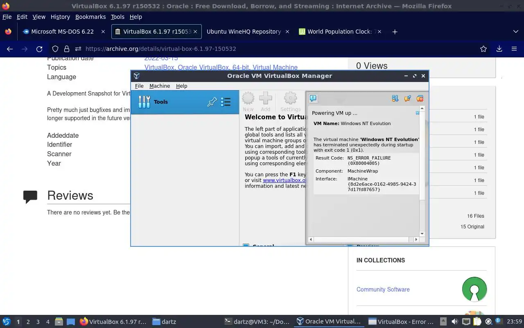
Task: Switch to dartz@VM3 terminal taskbar entry
Action: [x=257, y=322]
